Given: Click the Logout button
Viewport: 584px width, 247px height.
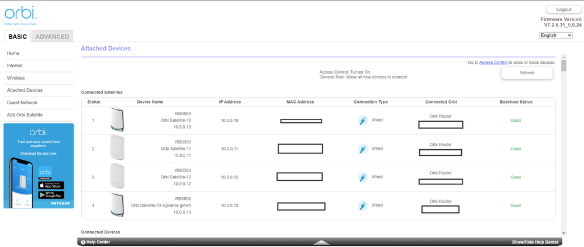Looking at the screenshot, I should 564,9.
